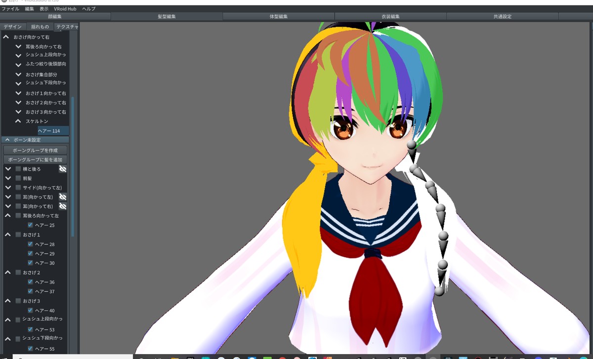Unhide the 横と後ろ group via eye icon
The width and height of the screenshot is (593, 359).
pos(63,169)
